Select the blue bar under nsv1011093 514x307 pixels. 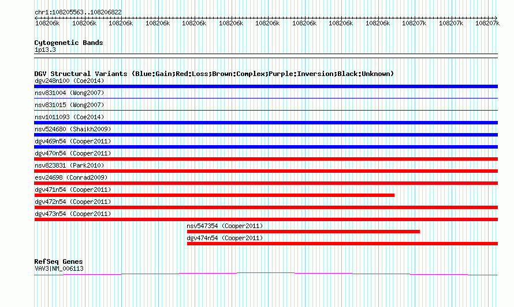pos(266,123)
